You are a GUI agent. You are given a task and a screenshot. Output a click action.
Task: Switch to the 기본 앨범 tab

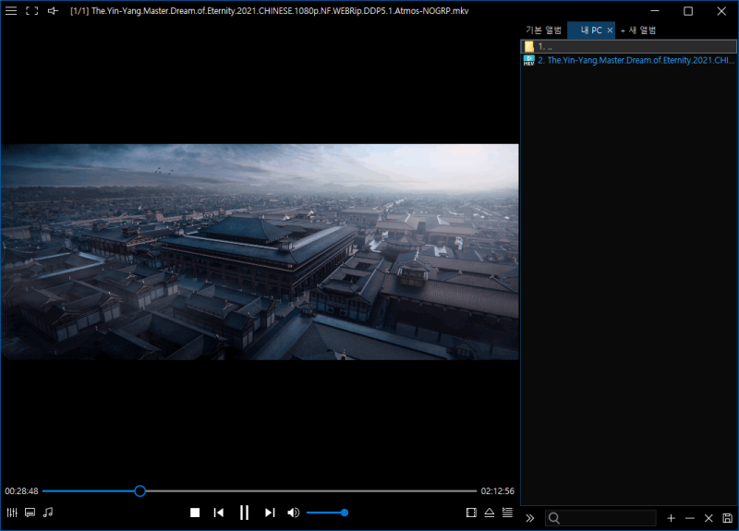click(543, 30)
